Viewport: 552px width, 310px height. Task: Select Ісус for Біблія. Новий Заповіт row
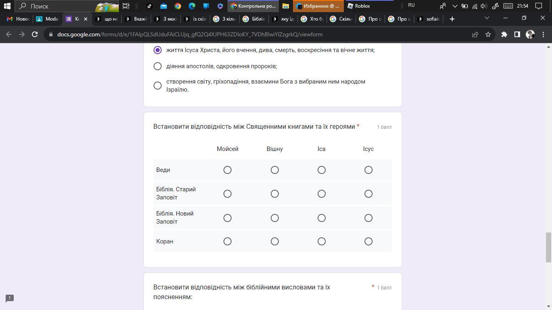click(x=368, y=218)
